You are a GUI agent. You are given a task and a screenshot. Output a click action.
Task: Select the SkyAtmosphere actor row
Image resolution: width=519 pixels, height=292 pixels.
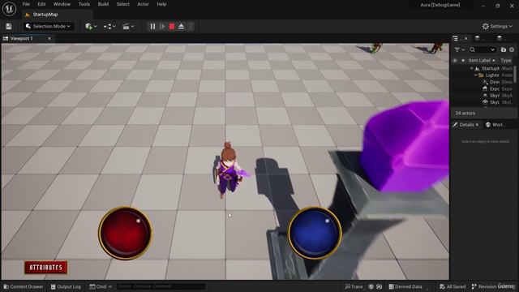pos(483,96)
